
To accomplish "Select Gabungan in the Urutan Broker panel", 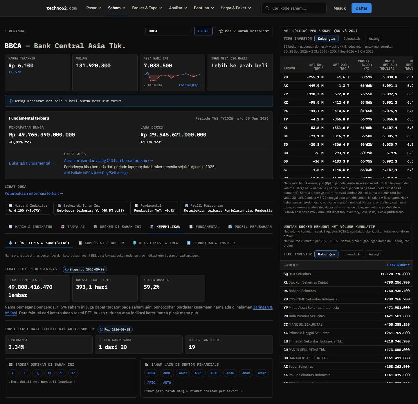I will pos(326,254).
